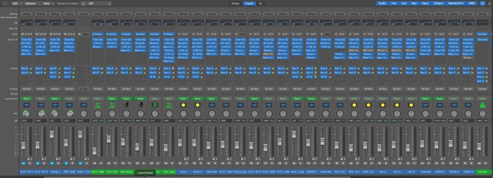
Task: Open yellow clock icon of rain_4 channel
Action: tap(397, 105)
